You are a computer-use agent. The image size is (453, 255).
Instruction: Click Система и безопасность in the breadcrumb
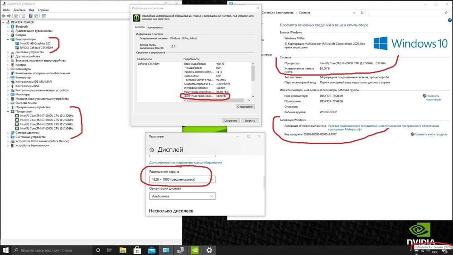point(278,13)
